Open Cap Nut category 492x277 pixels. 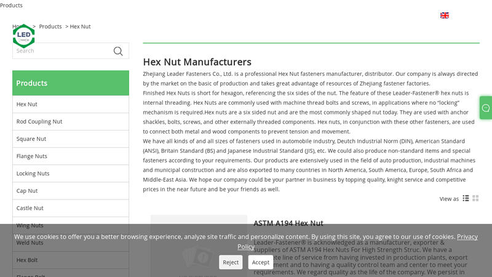[x=71, y=191]
